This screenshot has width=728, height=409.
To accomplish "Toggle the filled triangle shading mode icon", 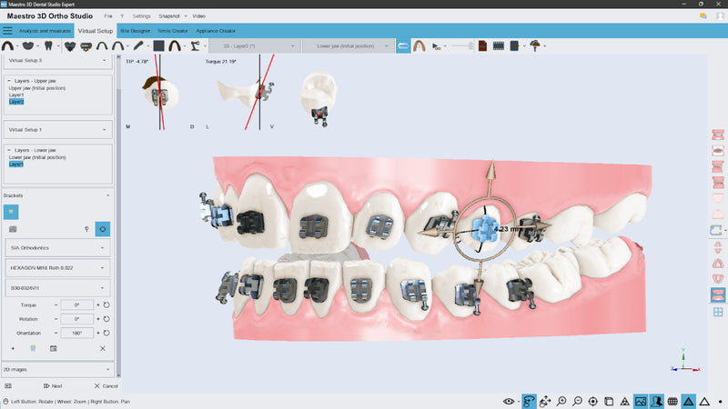I will (x=689, y=401).
